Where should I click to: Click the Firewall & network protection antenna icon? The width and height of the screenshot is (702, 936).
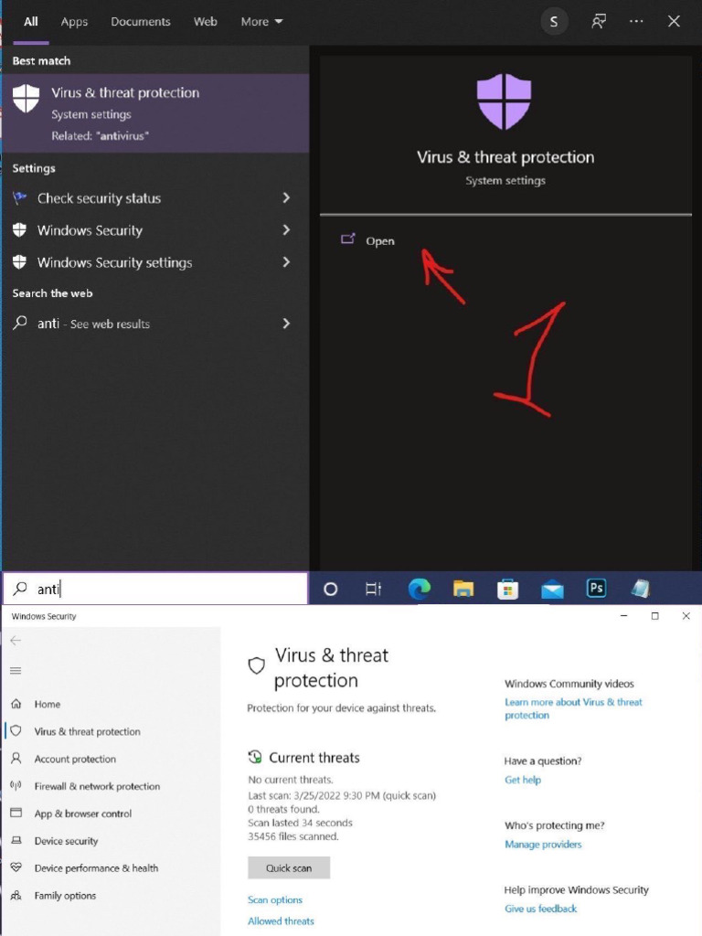pos(16,785)
